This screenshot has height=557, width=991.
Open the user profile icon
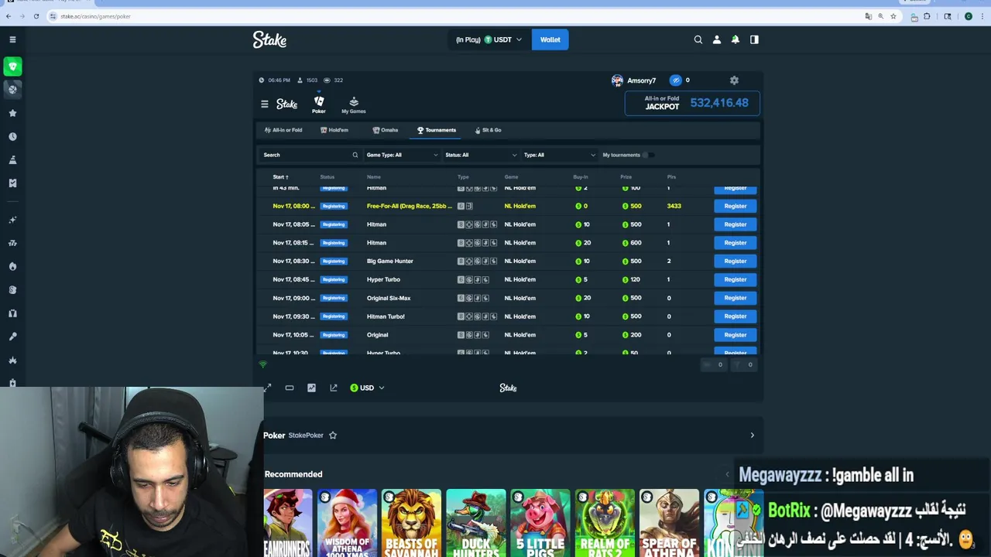pyautogui.click(x=717, y=39)
